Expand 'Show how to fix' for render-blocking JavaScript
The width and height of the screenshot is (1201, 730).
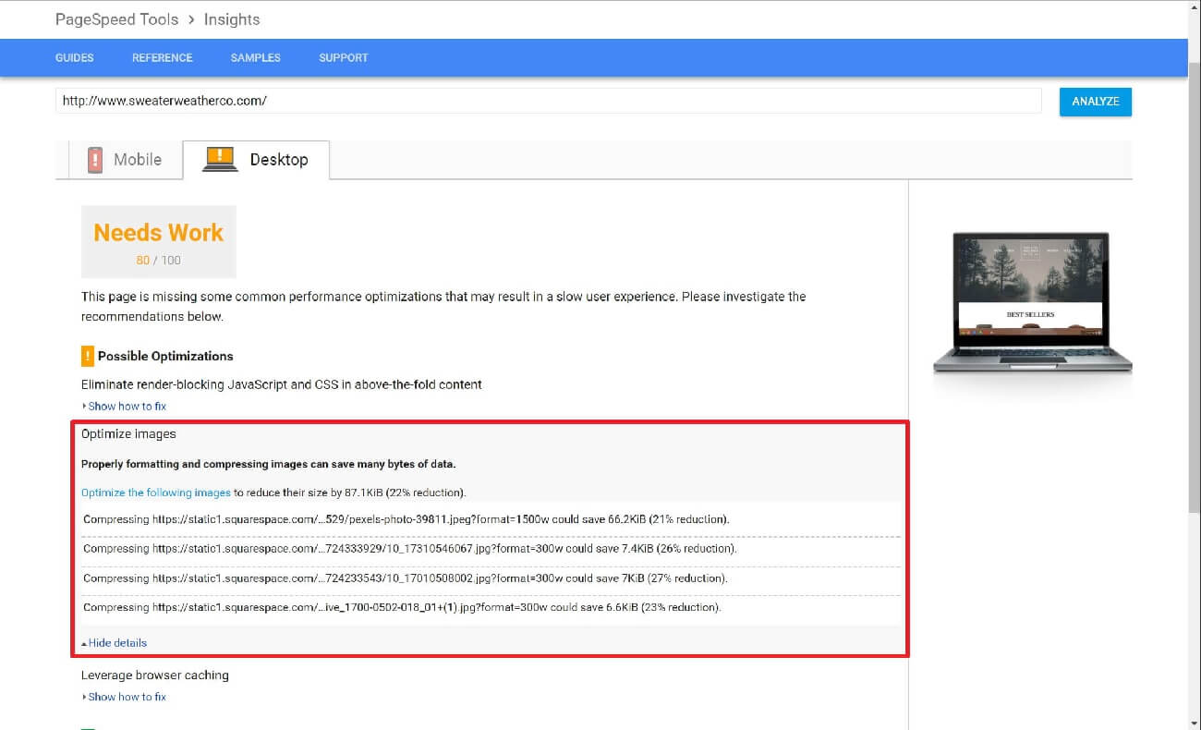tap(127, 406)
